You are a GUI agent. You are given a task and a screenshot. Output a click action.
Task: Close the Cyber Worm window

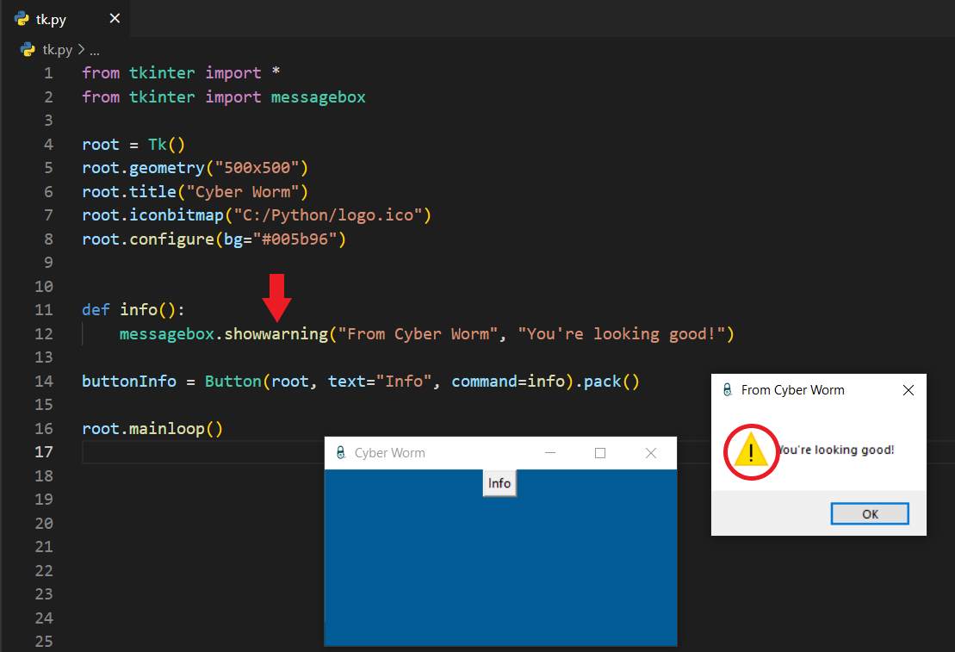651,453
